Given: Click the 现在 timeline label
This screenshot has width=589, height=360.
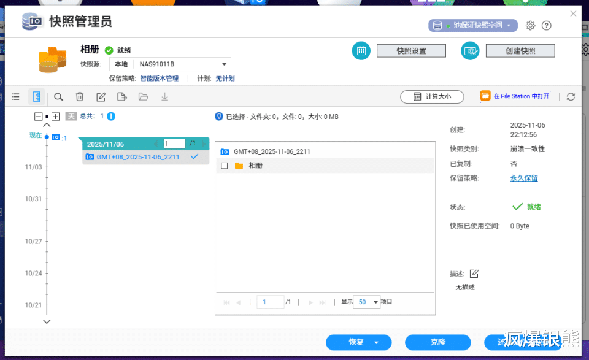Looking at the screenshot, I should (x=36, y=135).
